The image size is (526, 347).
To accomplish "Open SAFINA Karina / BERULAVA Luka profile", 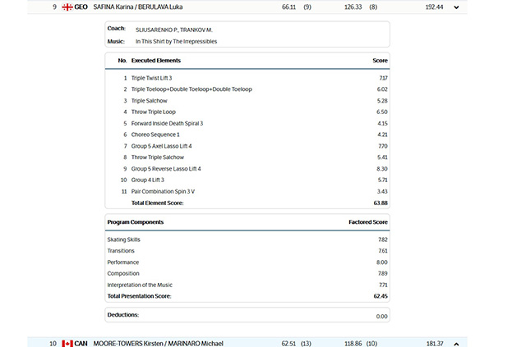I will [x=138, y=7].
